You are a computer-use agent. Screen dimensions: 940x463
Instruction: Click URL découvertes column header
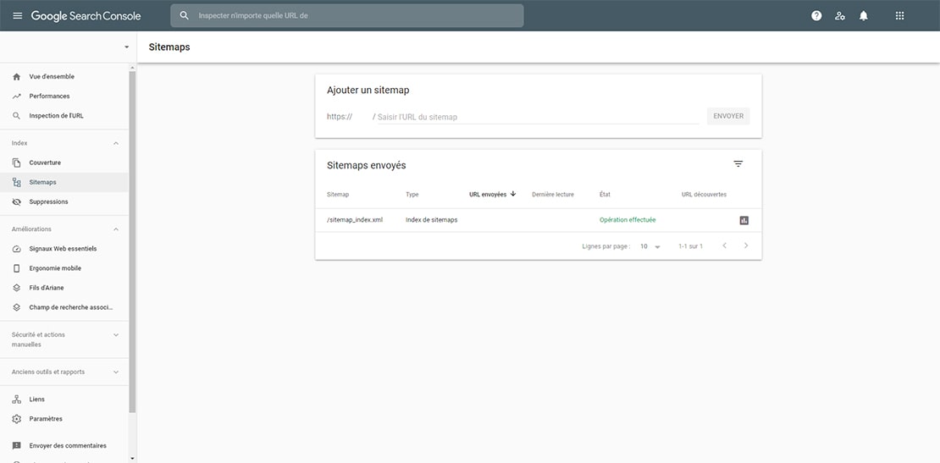coord(704,195)
